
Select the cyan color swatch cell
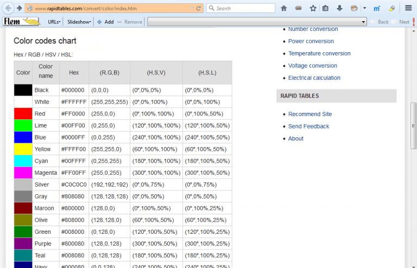click(23, 161)
